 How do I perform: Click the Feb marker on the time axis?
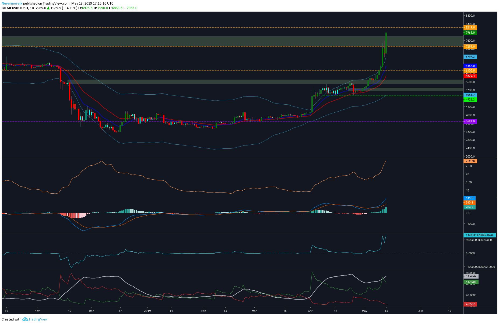[204, 311]
